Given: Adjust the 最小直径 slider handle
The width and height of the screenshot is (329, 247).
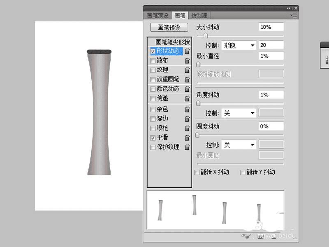Looking at the screenshot, I should (198, 65).
